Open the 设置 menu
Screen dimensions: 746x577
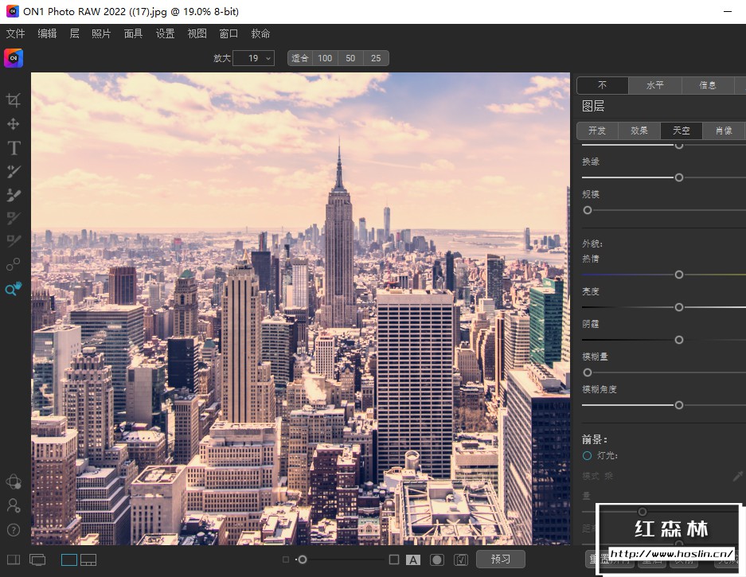click(165, 33)
